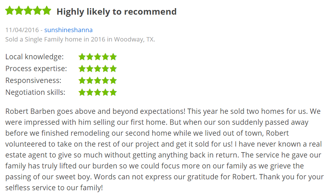
Task: Click the first Responsiveness star
Action: tap(82, 80)
